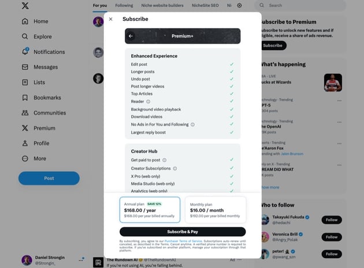Open Explore search icon in sidebar
This screenshot has height=268, width=364.
click(x=25, y=36)
